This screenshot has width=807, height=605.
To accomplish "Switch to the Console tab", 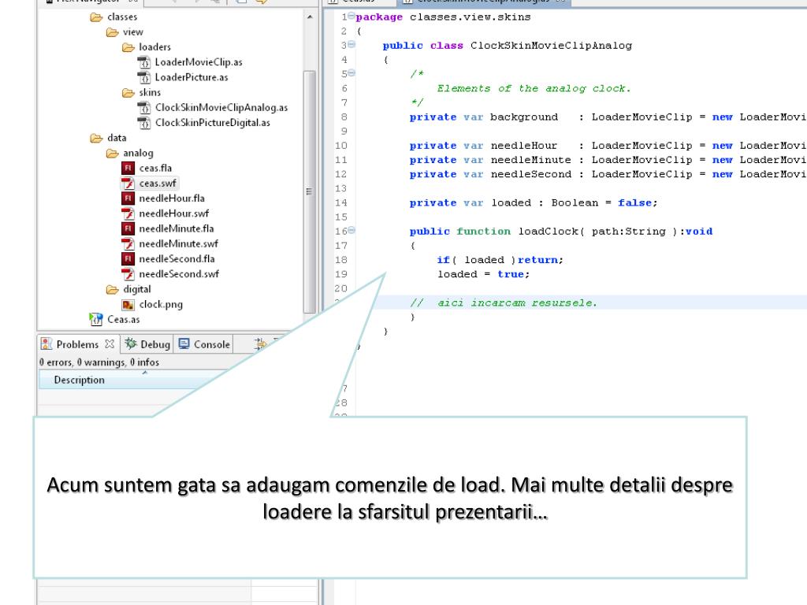I will click(x=204, y=344).
